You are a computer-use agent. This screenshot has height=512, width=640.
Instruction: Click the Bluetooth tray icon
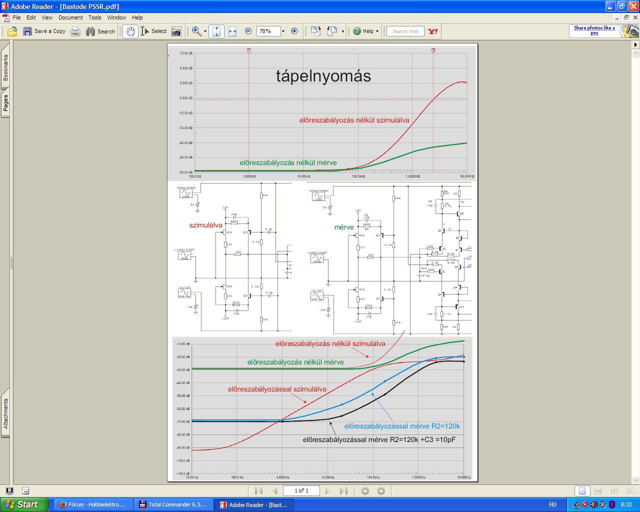611,504
